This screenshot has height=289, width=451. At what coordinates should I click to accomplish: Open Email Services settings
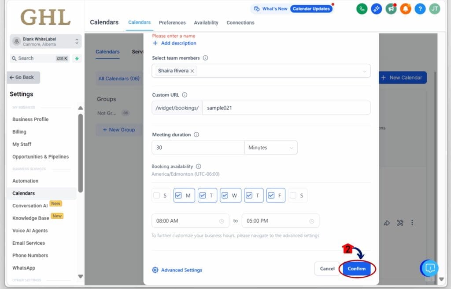tap(29, 243)
